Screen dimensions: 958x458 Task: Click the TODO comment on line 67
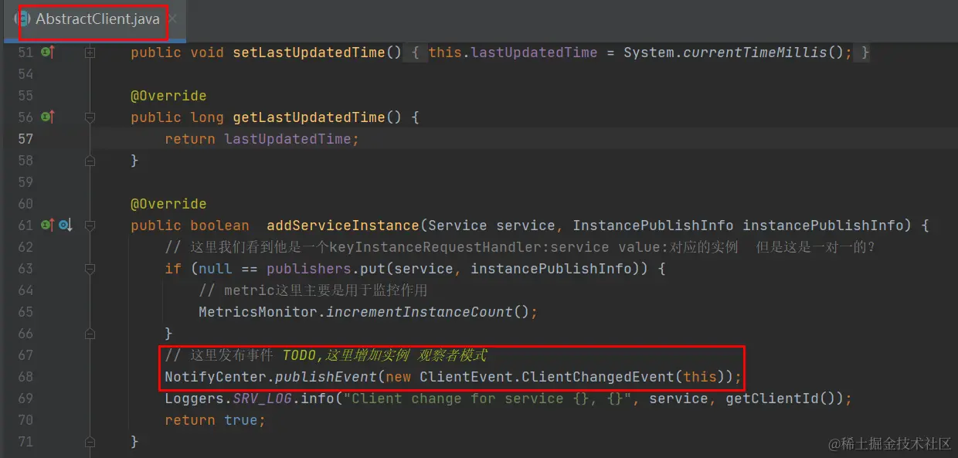coord(326,355)
